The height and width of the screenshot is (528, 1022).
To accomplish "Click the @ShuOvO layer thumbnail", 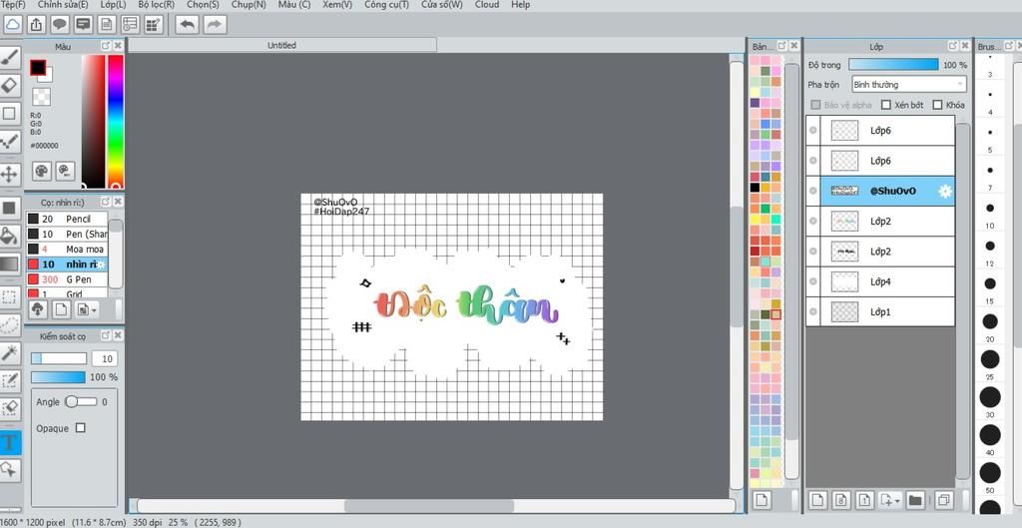I will (844, 191).
